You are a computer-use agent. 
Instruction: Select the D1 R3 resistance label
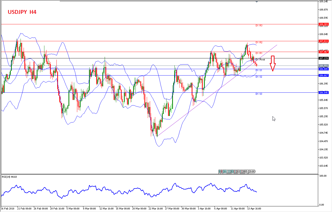[x=259, y=26]
